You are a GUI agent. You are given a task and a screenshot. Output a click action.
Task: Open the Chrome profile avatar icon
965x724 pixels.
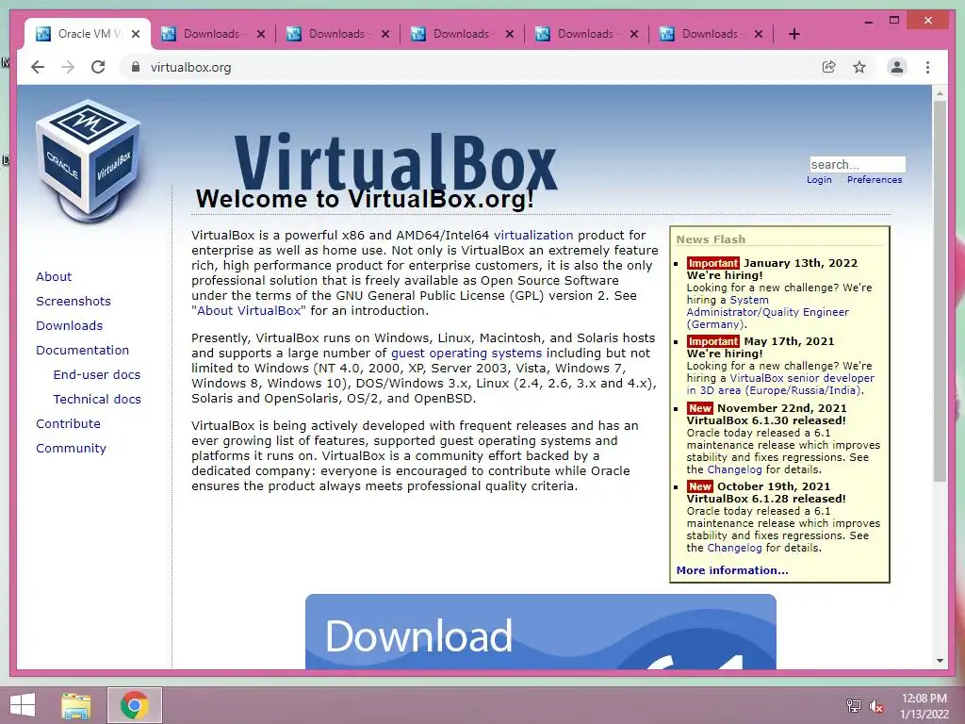pos(897,67)
